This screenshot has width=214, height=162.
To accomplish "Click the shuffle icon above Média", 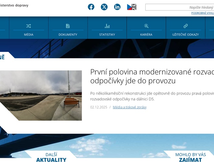I will pyautogui.click(x=29, y=26).
